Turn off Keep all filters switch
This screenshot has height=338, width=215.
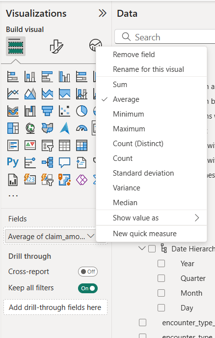point(88,288)
